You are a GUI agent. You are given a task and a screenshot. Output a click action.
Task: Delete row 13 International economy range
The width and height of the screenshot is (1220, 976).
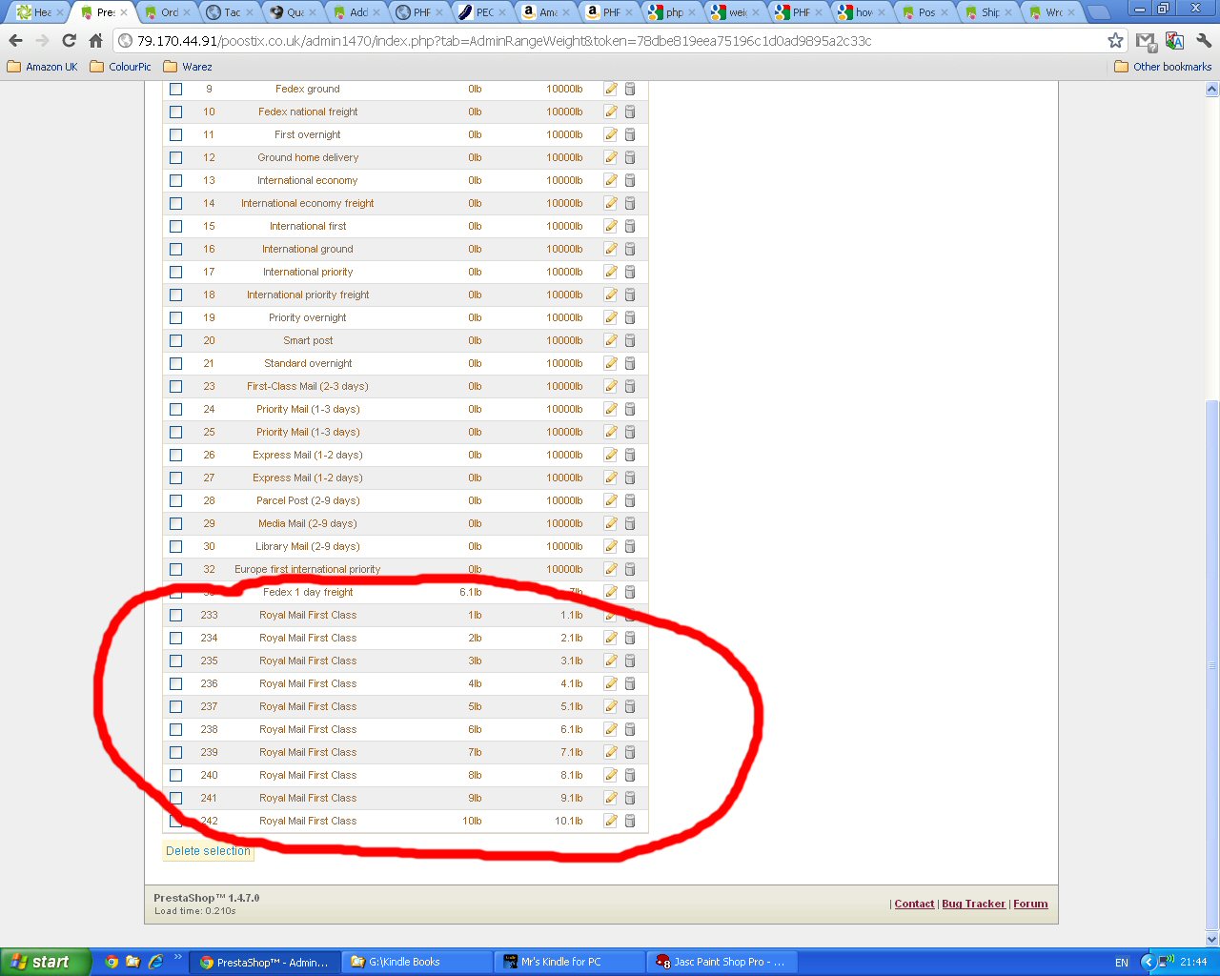pos(630,180)
